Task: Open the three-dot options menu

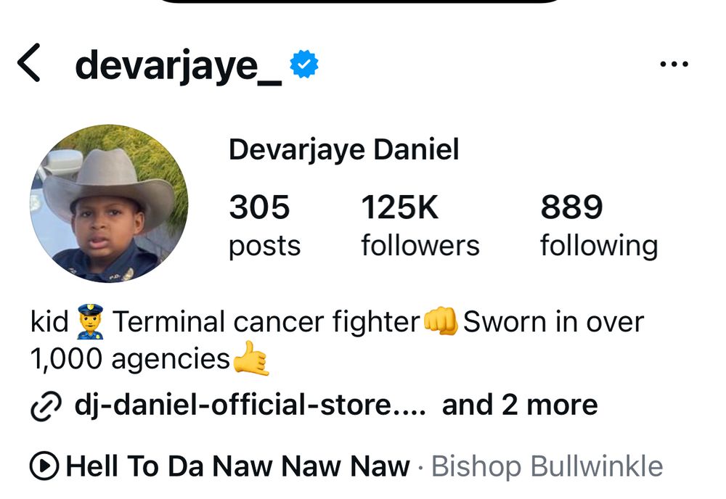Action: [x=674, y=64]
